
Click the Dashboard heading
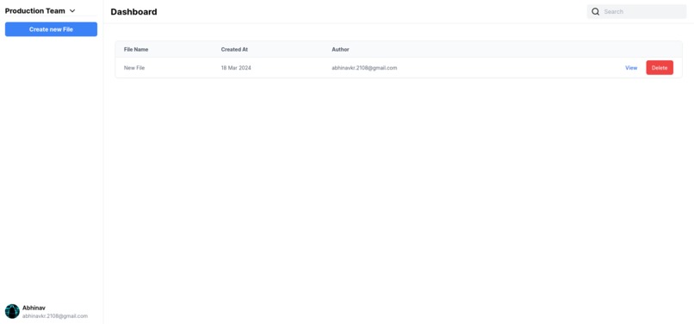coord(133,12)
